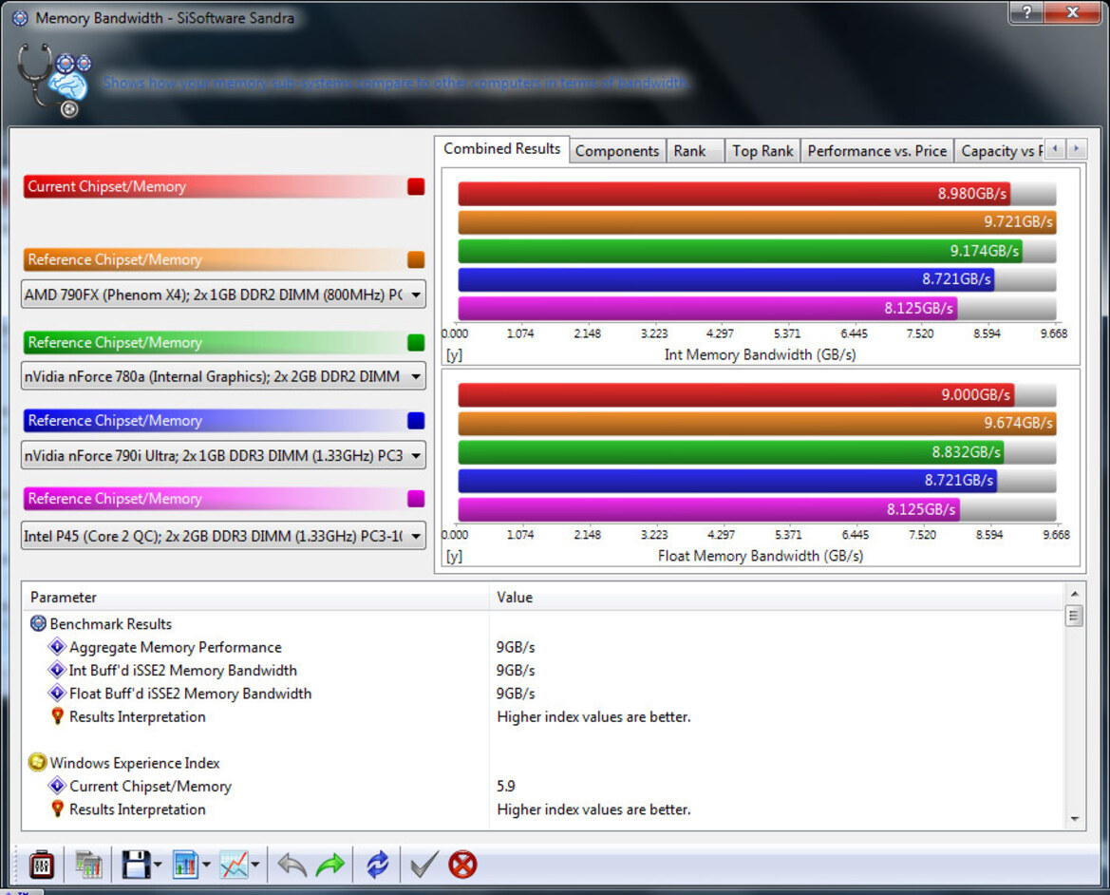Click the stethoscope brain module icon
Image resolution: width=1110 pixels, height=895 pixels.
(x=55, y=80)
